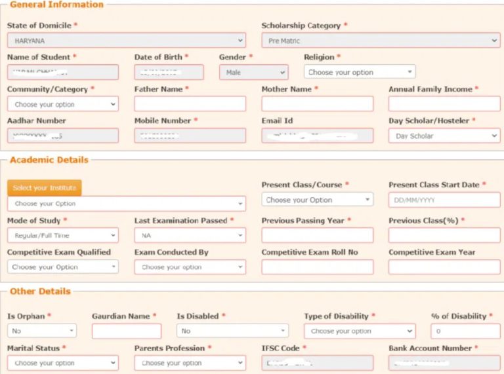Click the Competitive Exam Year field
Image resolution: width=504 pixels, height=374 pixels.
(x=444, y=267)
